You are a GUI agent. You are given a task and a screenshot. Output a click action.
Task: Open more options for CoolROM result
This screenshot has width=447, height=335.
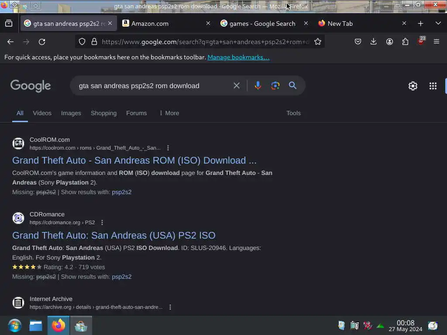[x=168, y=148]
